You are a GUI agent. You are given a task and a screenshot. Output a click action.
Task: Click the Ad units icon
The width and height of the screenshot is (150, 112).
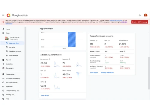tap(7, 47)
